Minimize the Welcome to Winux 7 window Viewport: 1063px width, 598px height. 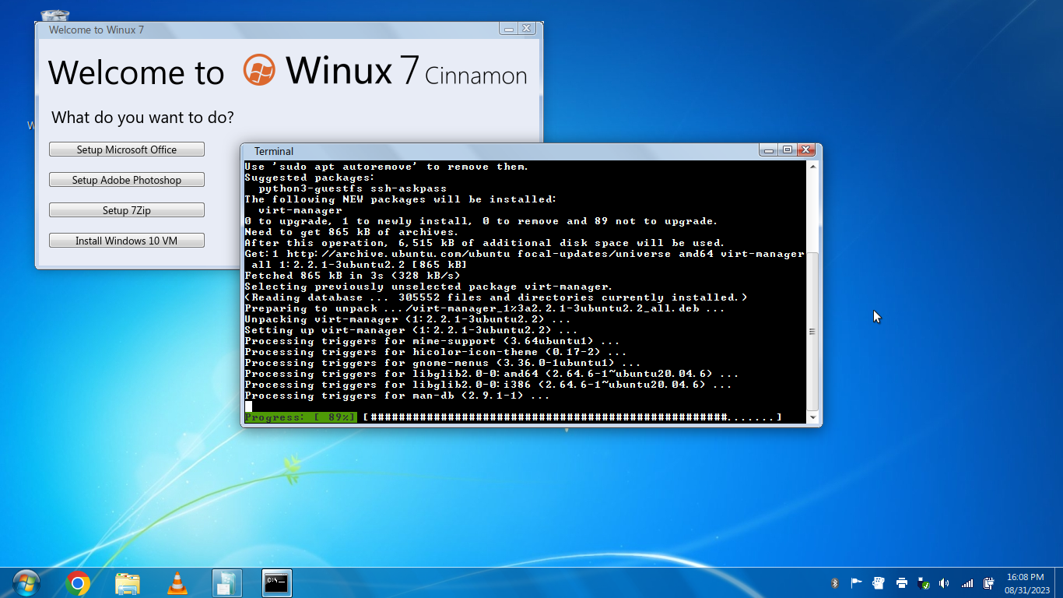[509, 29]
